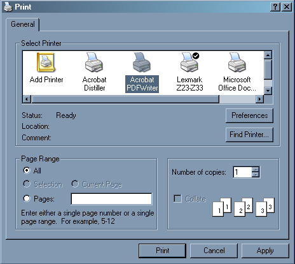This screenshot has width=295, height=264.
Task: Open printer Preferences
Action: point(249,115)
